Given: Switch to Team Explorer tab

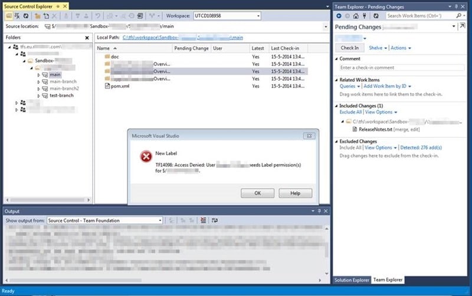Looking at the screenshot, I should click(x=388, y=279).
